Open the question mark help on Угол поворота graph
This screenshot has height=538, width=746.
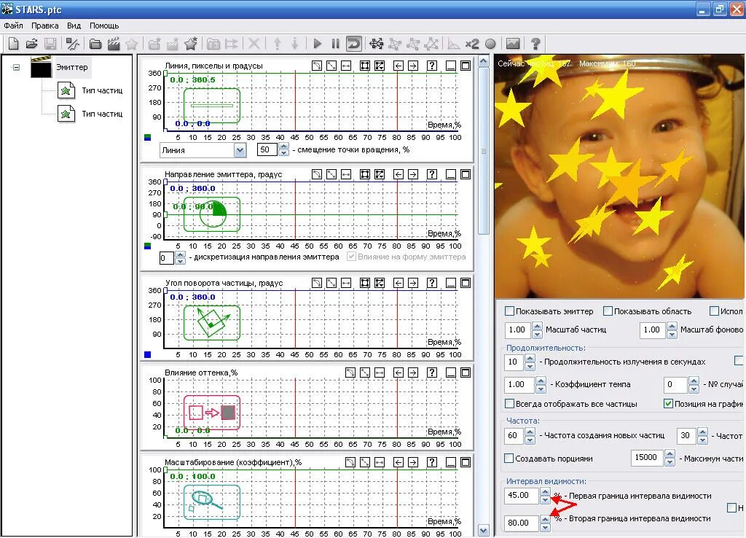431,283
